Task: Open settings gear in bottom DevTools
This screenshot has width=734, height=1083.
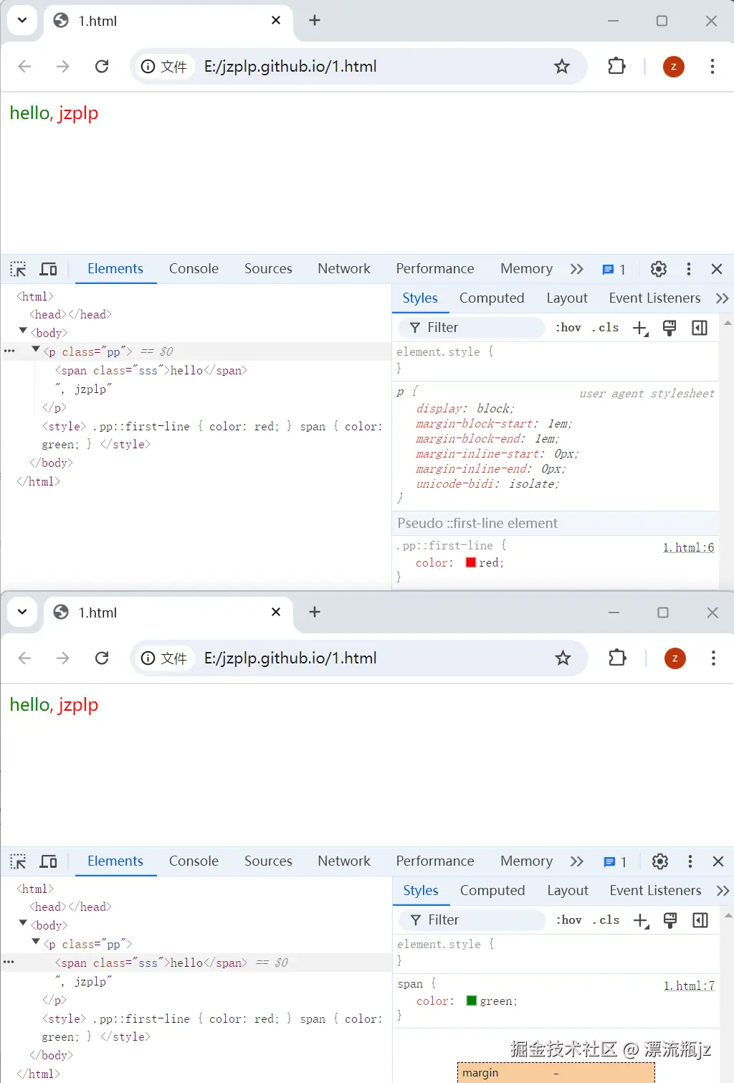Action: click(659, 861)
